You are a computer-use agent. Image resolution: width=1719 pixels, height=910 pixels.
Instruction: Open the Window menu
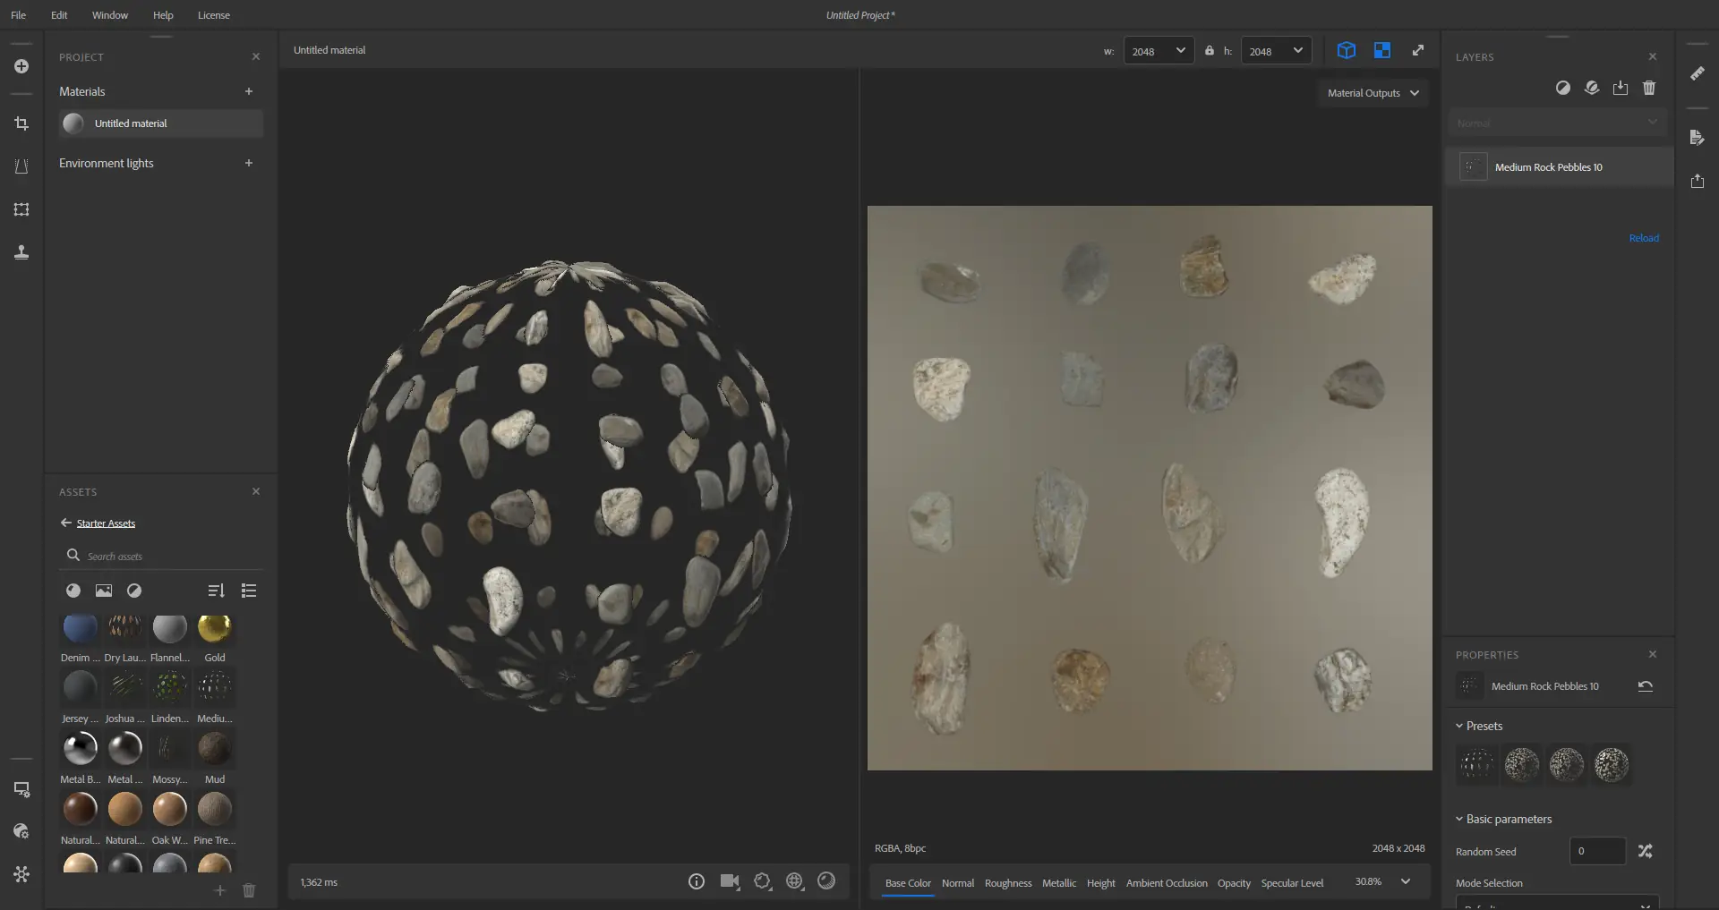click(109, 15)
